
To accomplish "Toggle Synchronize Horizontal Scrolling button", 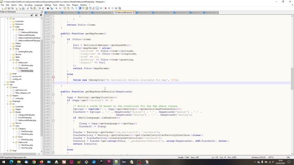I will click(68, 8).
